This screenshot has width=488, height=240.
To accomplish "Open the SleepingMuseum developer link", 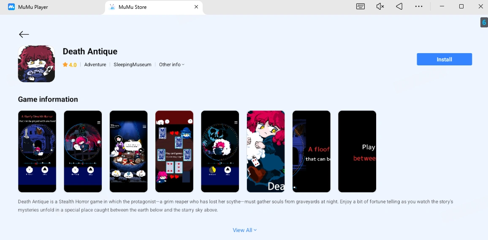I will (x=132, y=65).
